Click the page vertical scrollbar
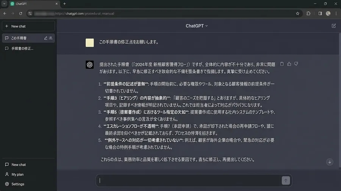This screenshot has height=191, width=341. pyautogui.click(x=340, y=100)
